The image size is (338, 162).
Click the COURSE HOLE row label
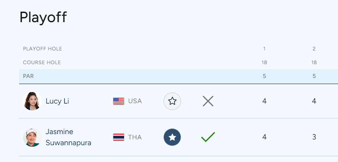[42, 63]
